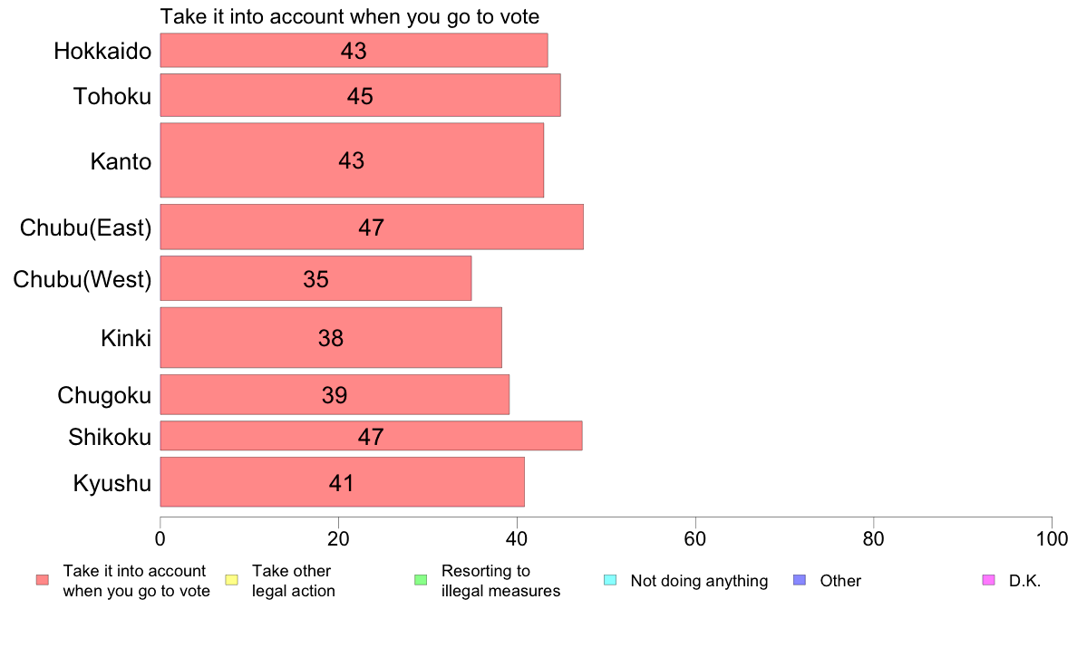Select the Shikoku bar showing 47

click(x=371, y=436)
